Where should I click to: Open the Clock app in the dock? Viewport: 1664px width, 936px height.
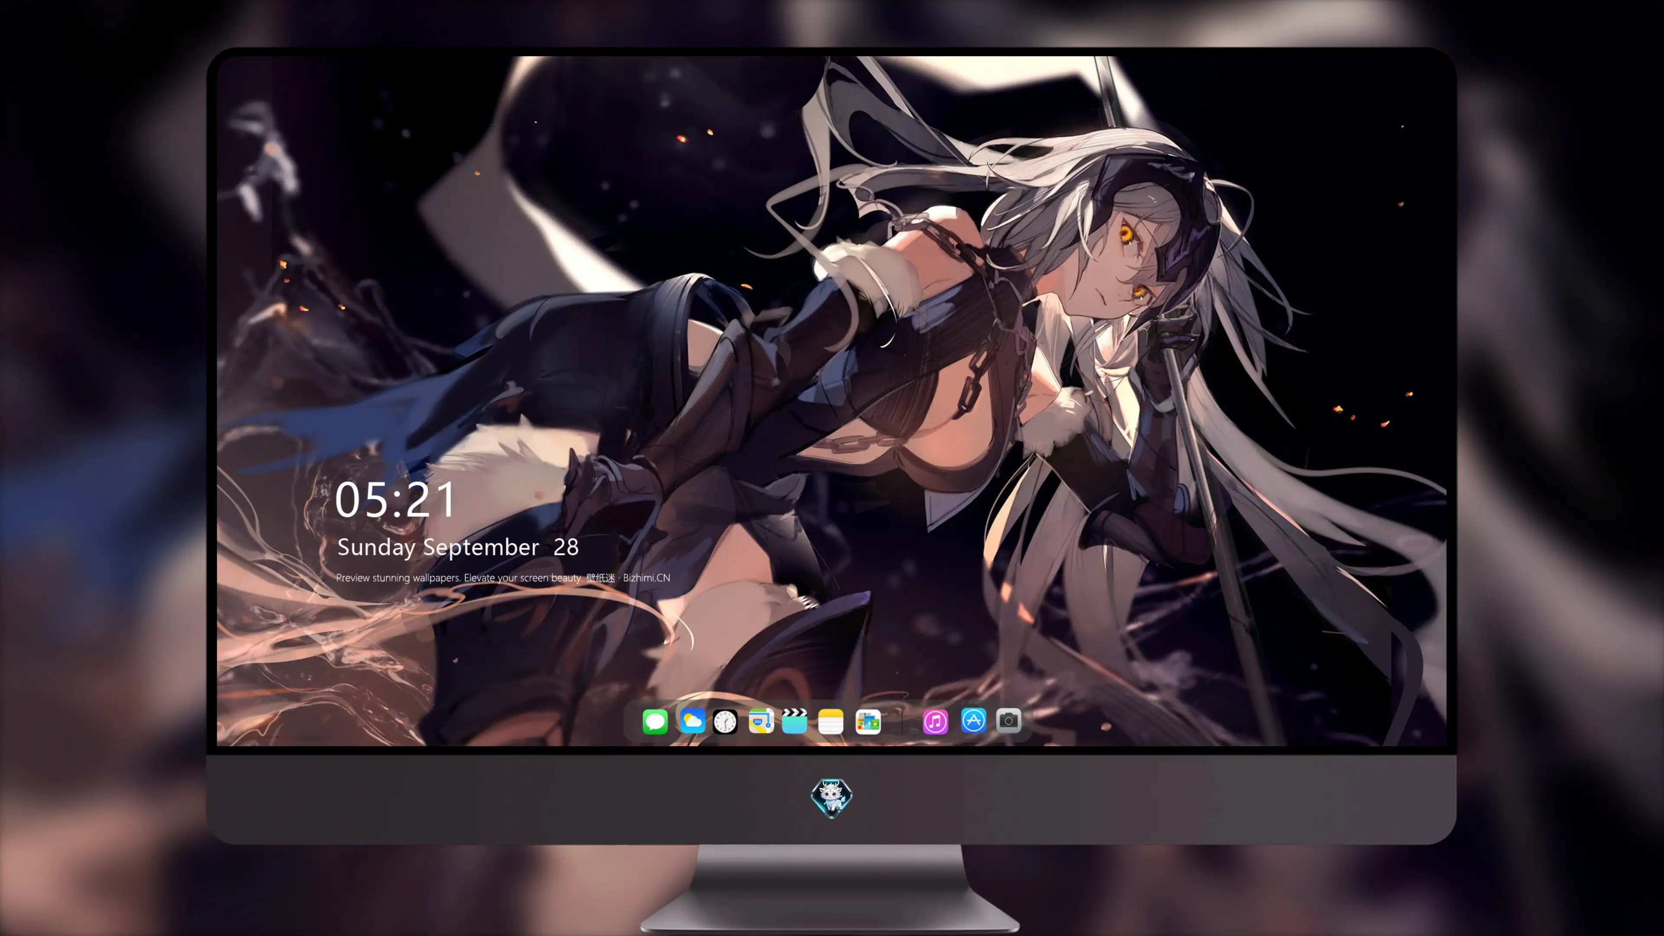coord(725,721)
